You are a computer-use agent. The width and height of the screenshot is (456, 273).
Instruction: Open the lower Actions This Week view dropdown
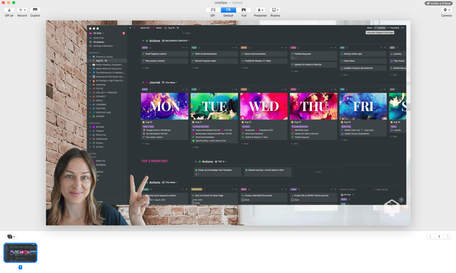coord(169,182)
